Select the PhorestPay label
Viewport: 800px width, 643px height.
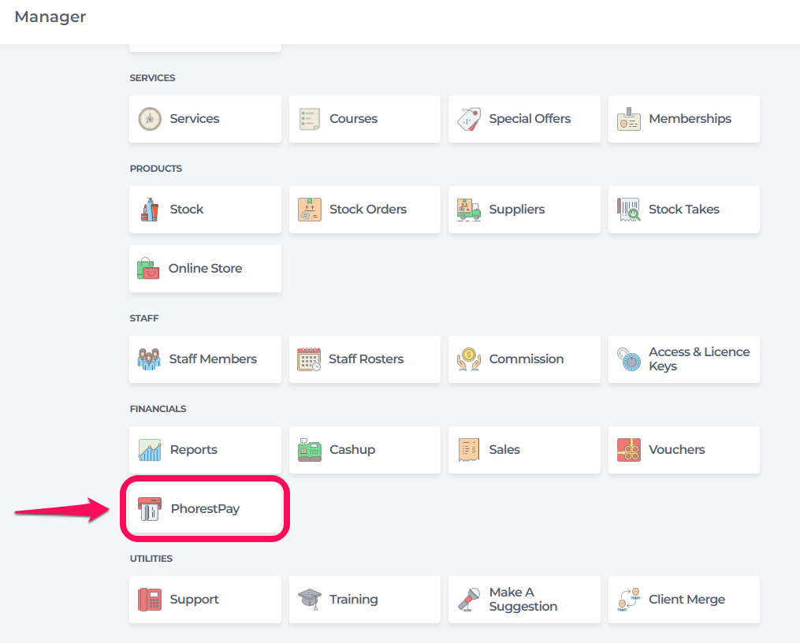click(x=205, y=509)
